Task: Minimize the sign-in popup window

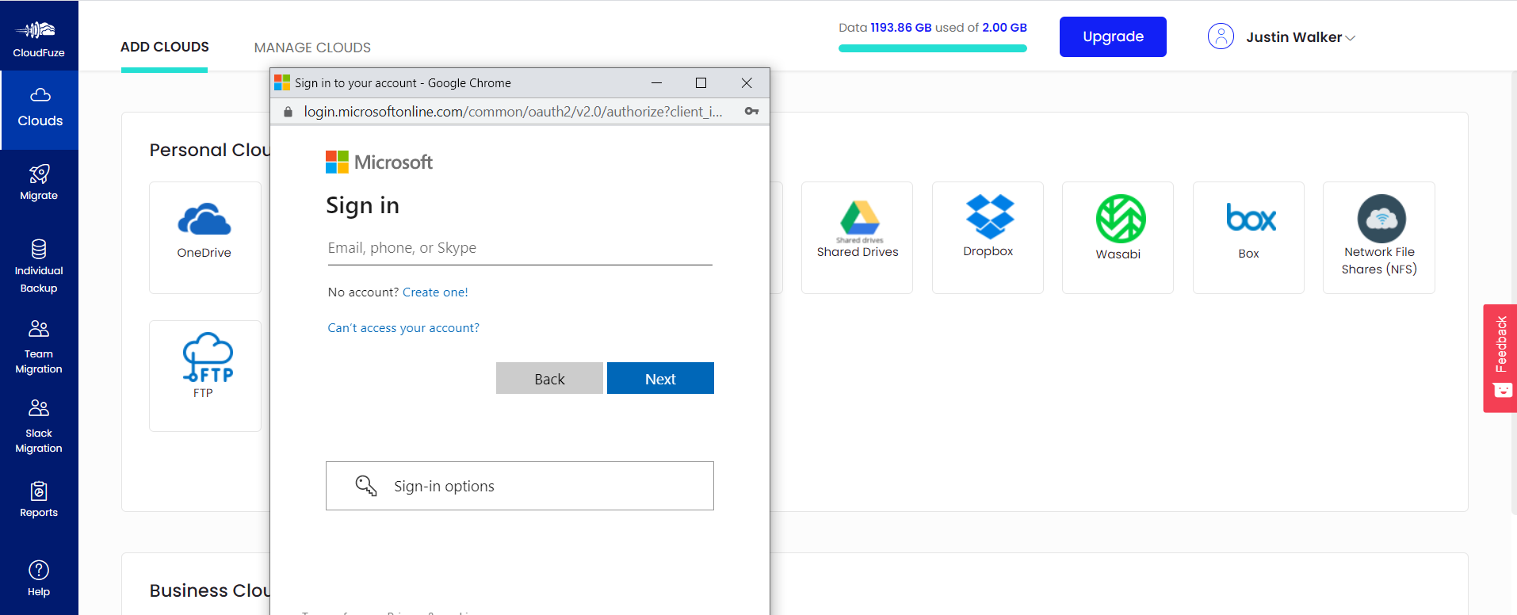Action: coord(656,82)
